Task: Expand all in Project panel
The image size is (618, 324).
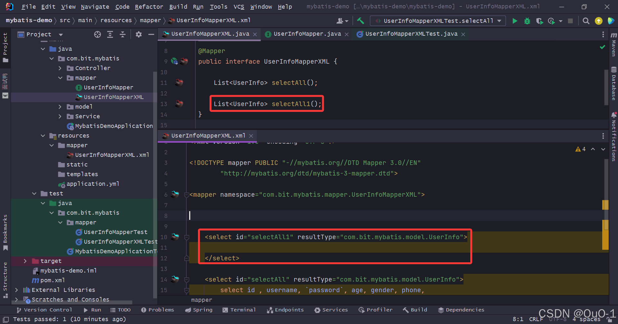Action: coord(110,34)
